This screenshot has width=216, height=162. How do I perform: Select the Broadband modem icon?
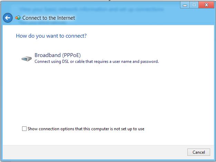click(x=27, y=59)
